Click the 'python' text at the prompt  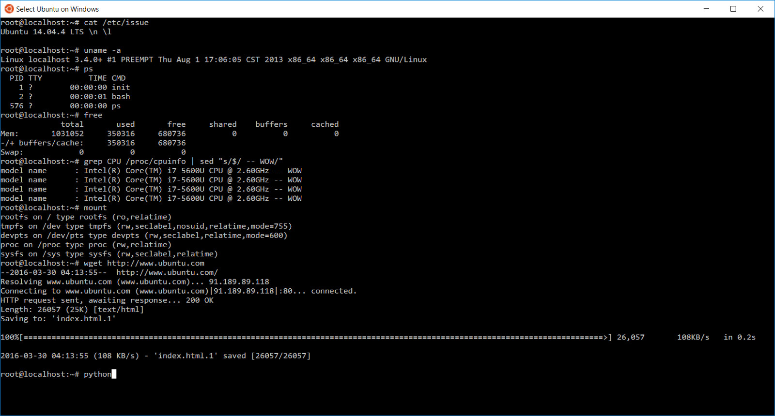97,374
